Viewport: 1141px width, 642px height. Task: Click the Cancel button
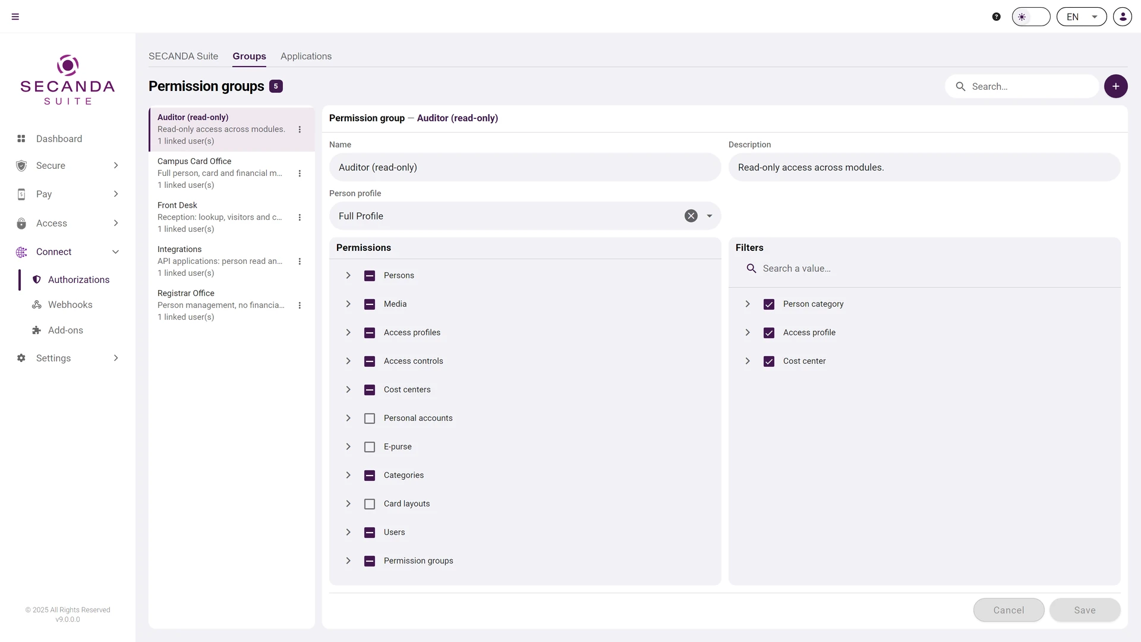tap(1008, 610)
